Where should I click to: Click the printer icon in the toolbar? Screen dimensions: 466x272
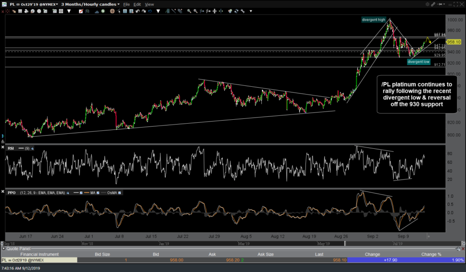click(x=26, y=11)
